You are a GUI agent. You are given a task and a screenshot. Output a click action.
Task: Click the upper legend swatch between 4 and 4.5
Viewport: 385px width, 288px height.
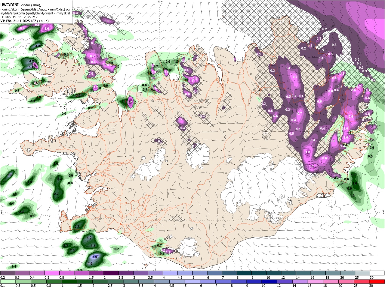click(x=170, y=273)
